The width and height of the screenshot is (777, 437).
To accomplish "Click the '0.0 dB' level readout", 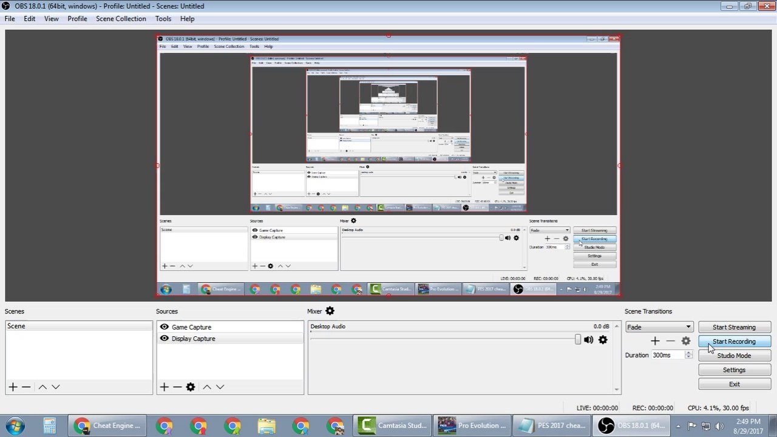I will (x=601, y=327).
